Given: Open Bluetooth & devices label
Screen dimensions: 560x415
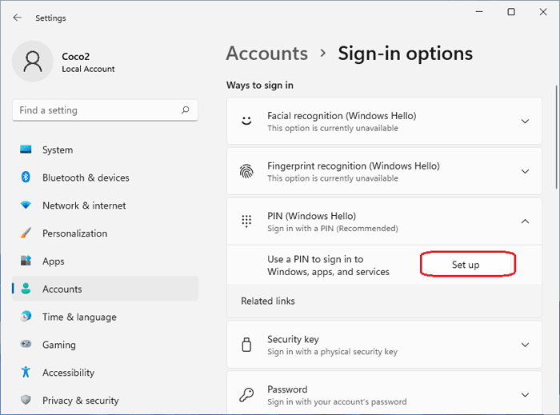Looking at the screenshot, I should tap(86, 178).
